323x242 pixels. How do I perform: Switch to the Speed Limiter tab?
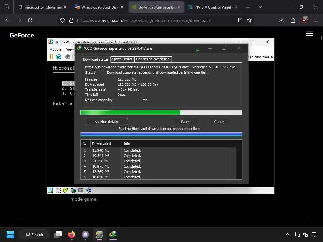[x=122, y=59]
